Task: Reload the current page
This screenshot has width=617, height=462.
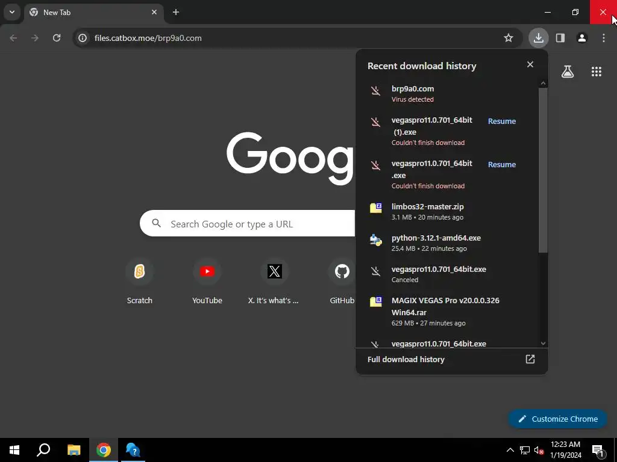Action: point(57,38)
